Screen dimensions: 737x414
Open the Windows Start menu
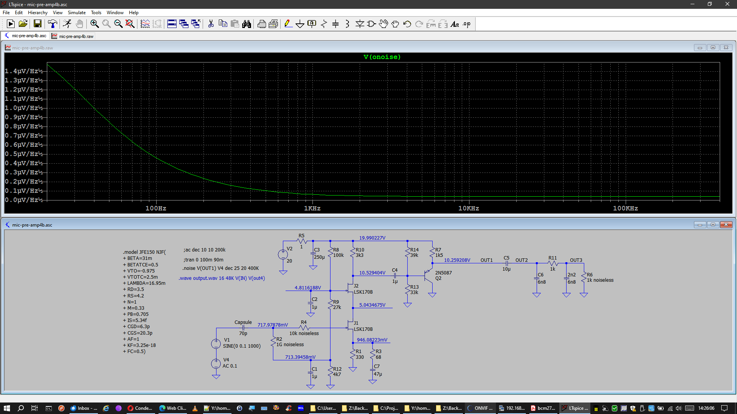[7, 408]
